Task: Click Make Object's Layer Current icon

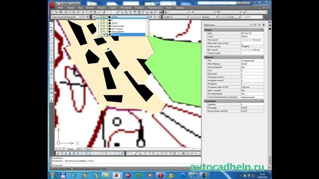Action: [151, 17]
